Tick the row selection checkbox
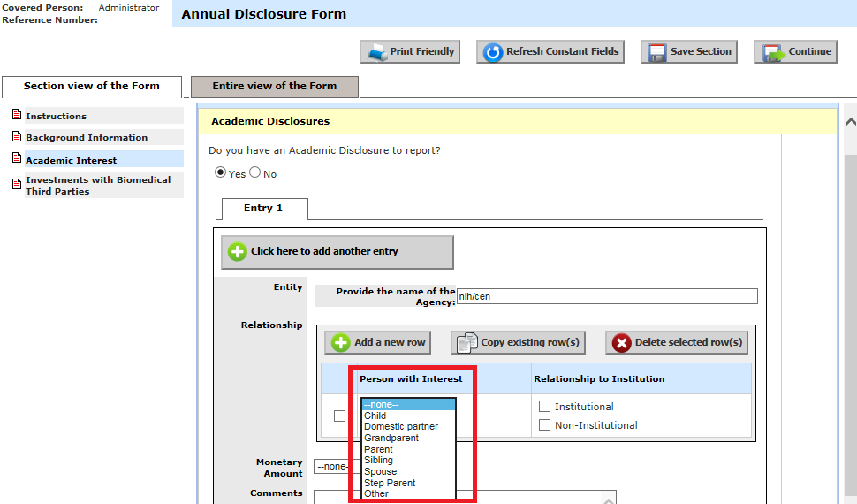 pos(339,416)
